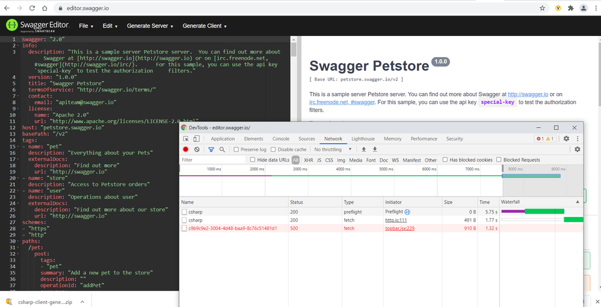
Task: Follow the http://swagger.io link
Action: coord(528,94)
